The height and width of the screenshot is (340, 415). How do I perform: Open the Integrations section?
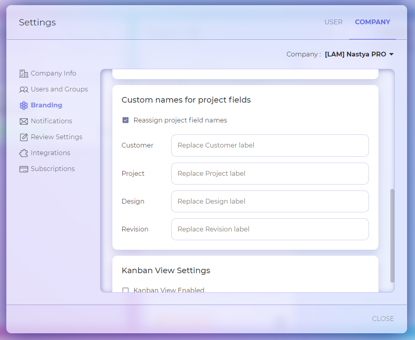tap(50, 153)
